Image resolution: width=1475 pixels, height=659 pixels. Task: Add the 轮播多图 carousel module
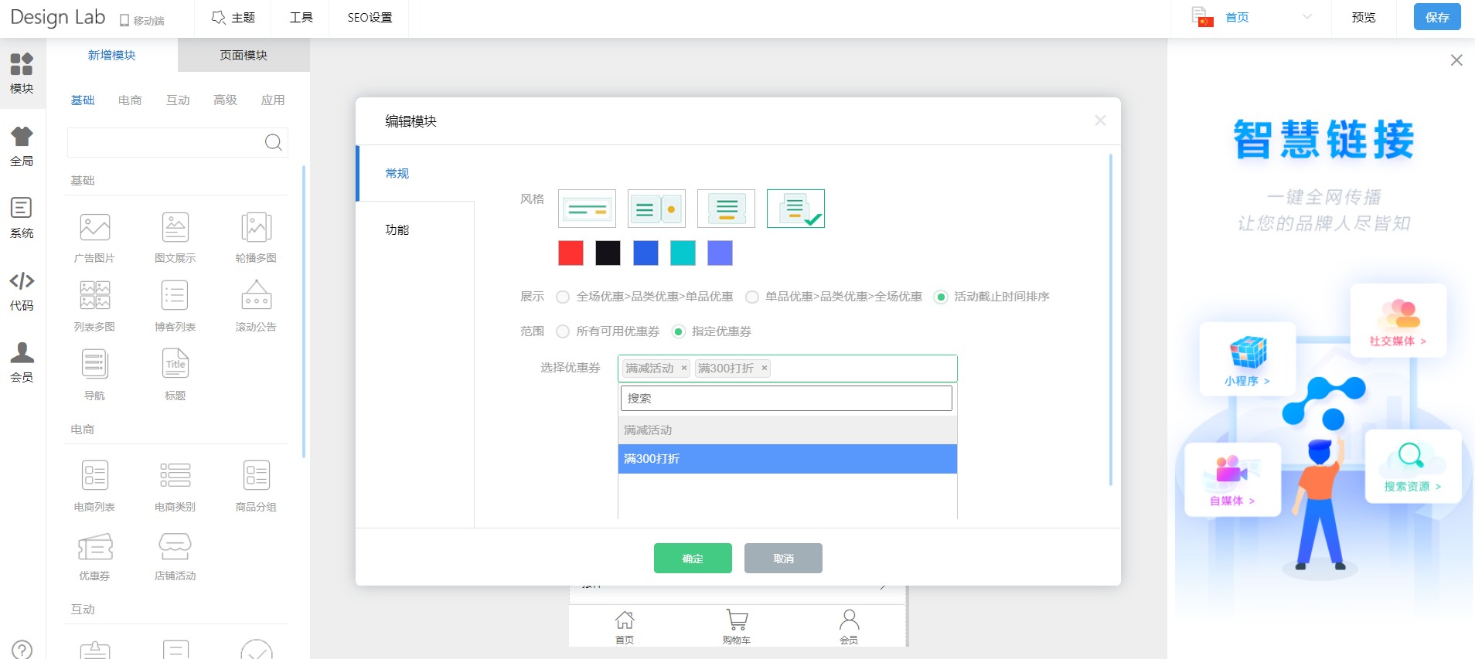coord(256,237)
